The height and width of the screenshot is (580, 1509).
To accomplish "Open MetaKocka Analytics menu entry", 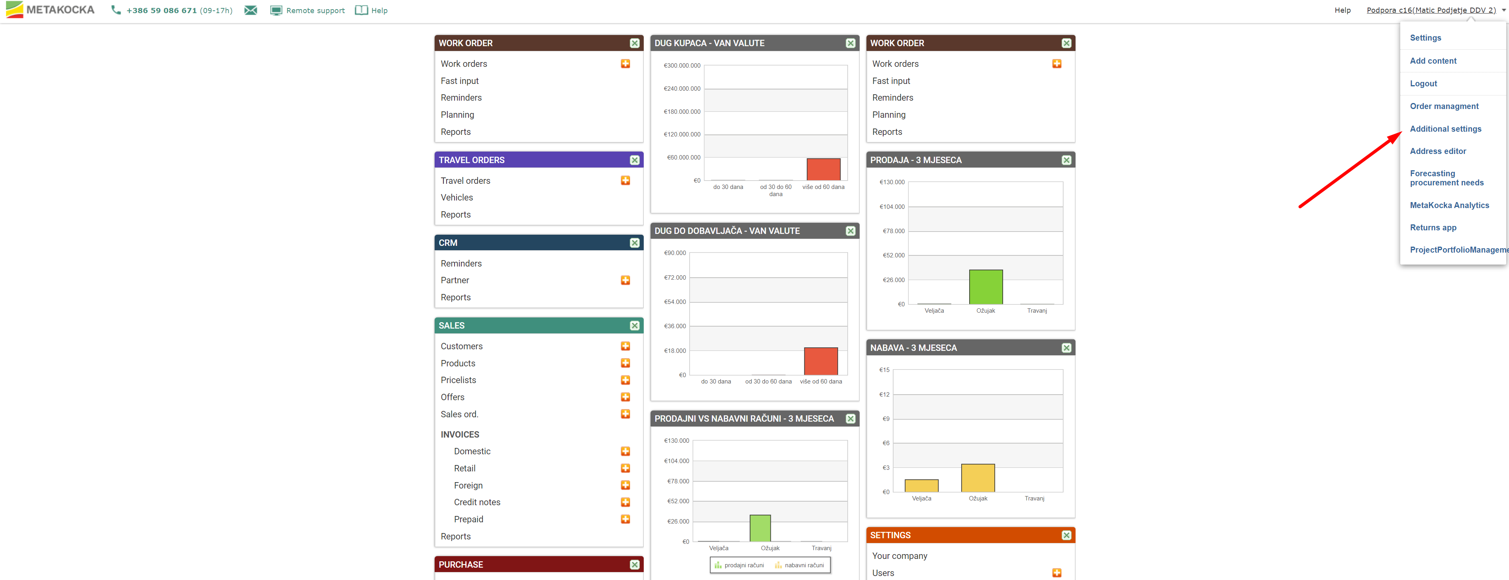I will pyautogui.click(x=1449, y=205).
